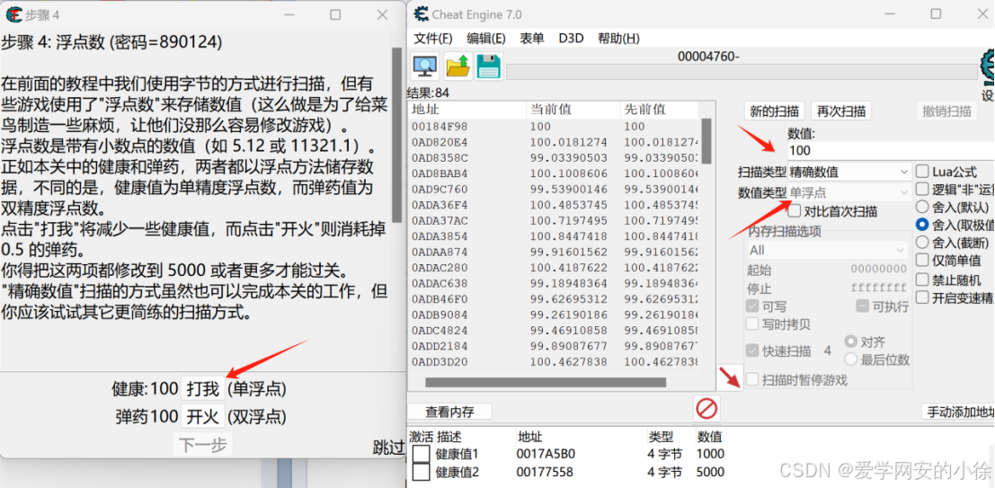995x488 pixels.
Task: Open the 文件(F) menu
Action: [433, 38]
